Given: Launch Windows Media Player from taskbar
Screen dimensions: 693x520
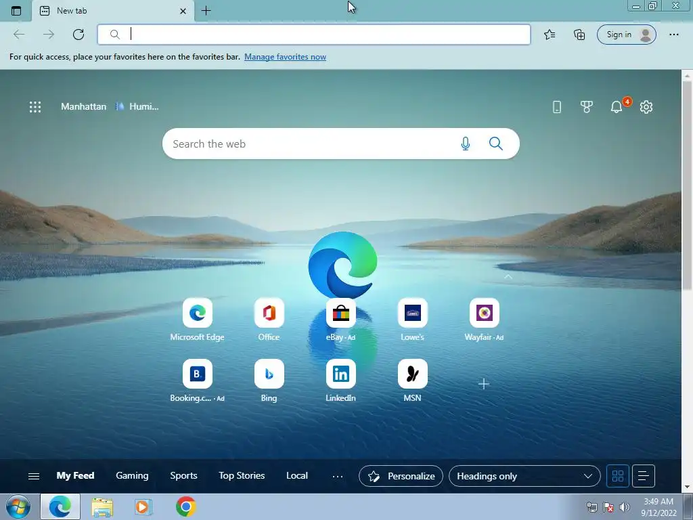Looking at the screenshot, I should point(143,506).
